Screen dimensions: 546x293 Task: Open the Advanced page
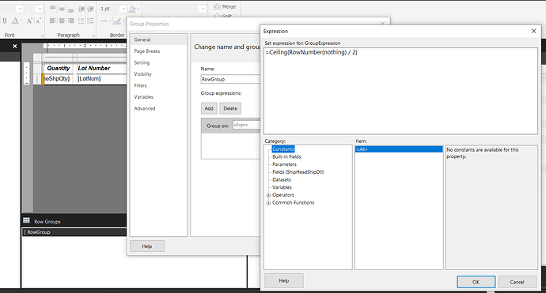(145, 108)
